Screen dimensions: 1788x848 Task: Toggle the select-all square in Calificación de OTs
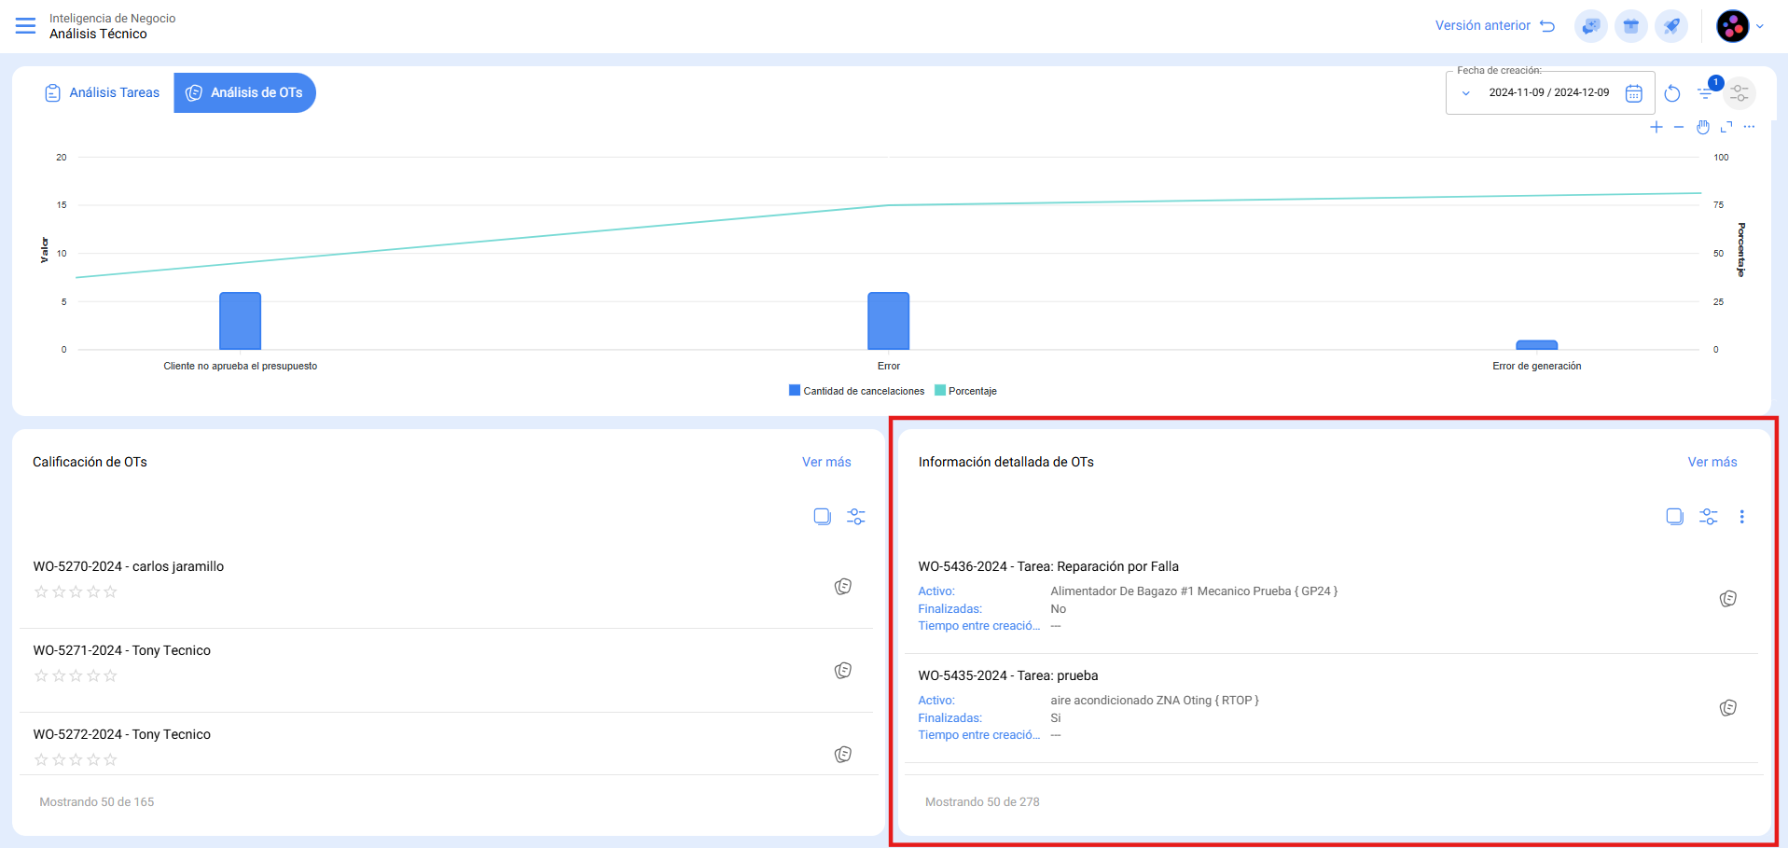click(822, 517)
